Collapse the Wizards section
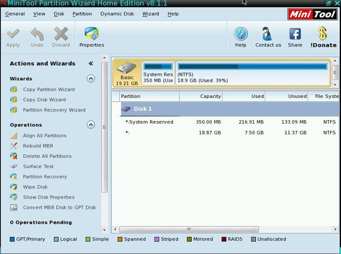The width and height of the screenshot is (341, 254). coord(91,78)
